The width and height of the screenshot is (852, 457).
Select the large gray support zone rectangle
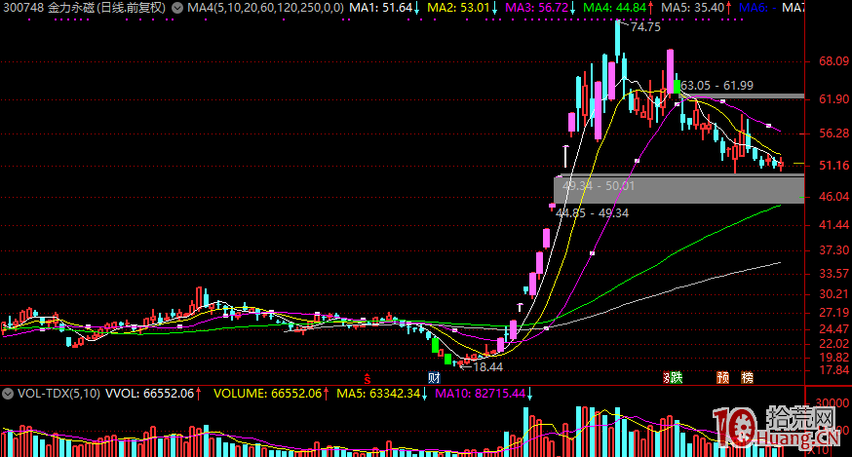[678, 189]
